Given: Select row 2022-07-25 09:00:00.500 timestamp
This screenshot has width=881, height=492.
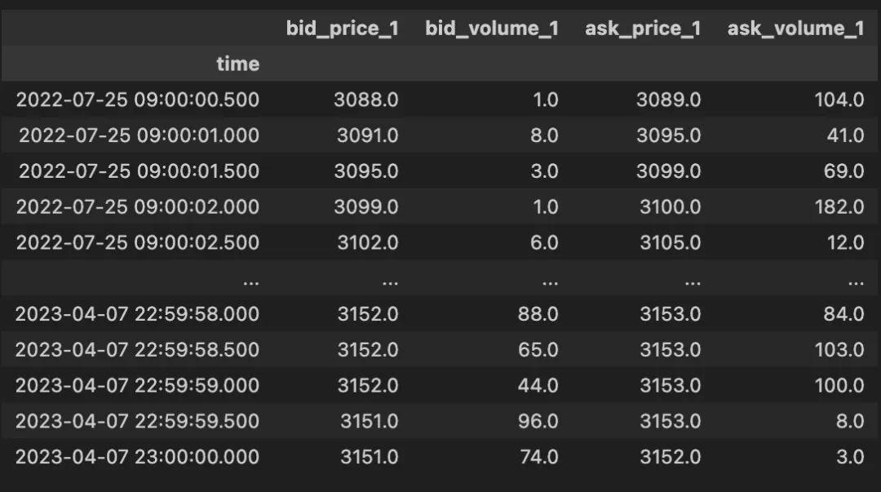Looking at the screenshot, I should (137, 100).
